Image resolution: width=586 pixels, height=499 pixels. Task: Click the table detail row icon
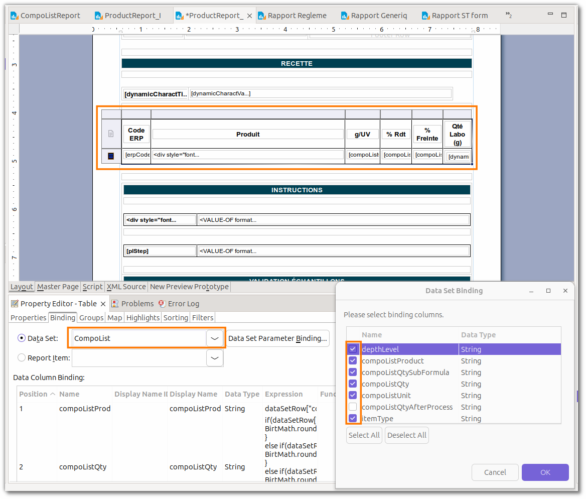point(111,156)
